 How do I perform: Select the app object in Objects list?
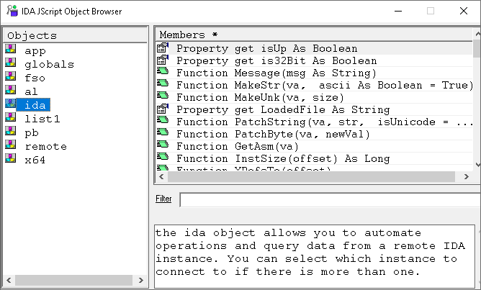click(35, 50)
